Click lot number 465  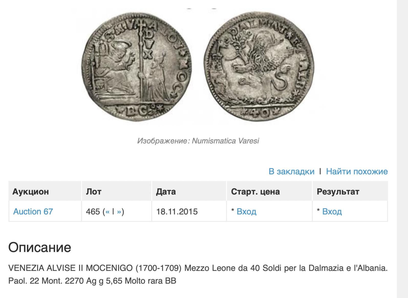point(93,211)
